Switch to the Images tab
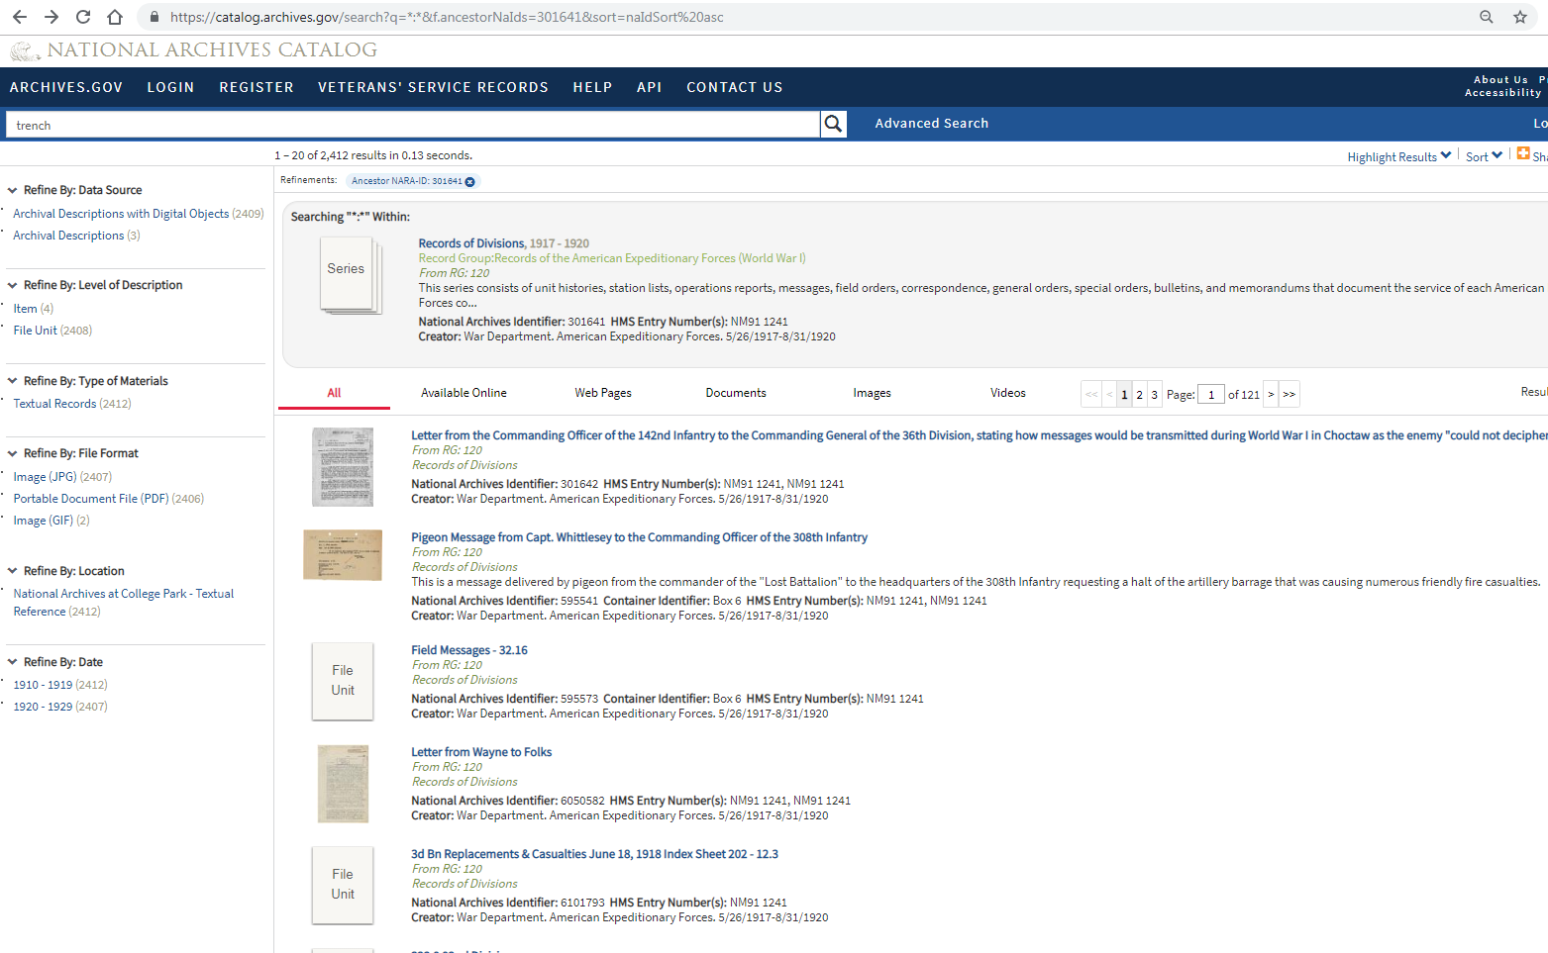This screenshot has width=1548, height=953. pyautogui.click(x=873, y=393)
